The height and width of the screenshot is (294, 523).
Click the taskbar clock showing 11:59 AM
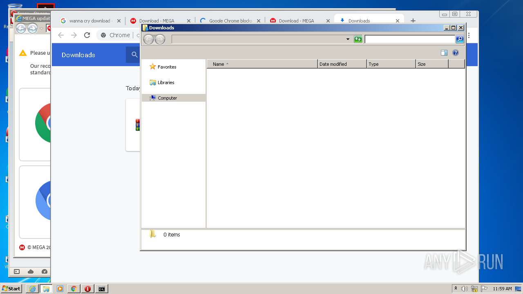(502, 289)
